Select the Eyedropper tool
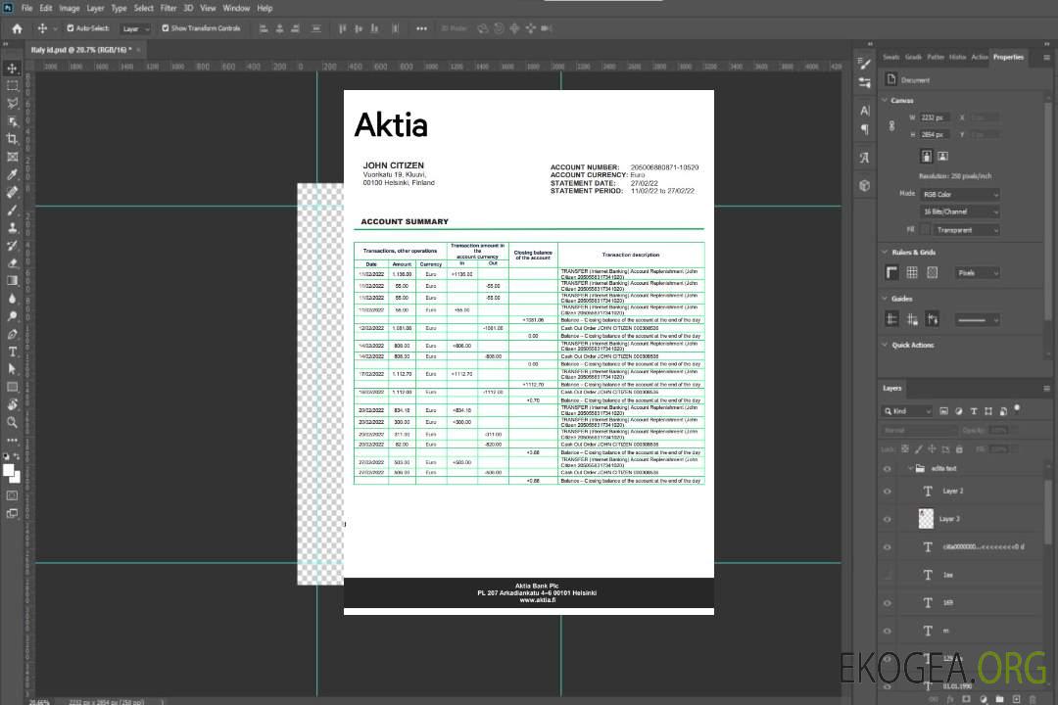 [12, 174]
